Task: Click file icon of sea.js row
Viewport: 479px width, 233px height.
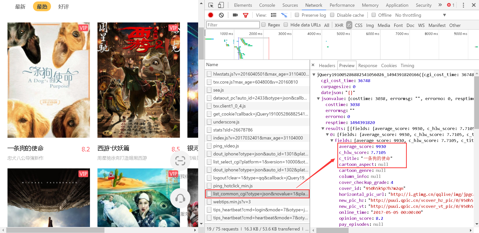Action: point(209,90)
